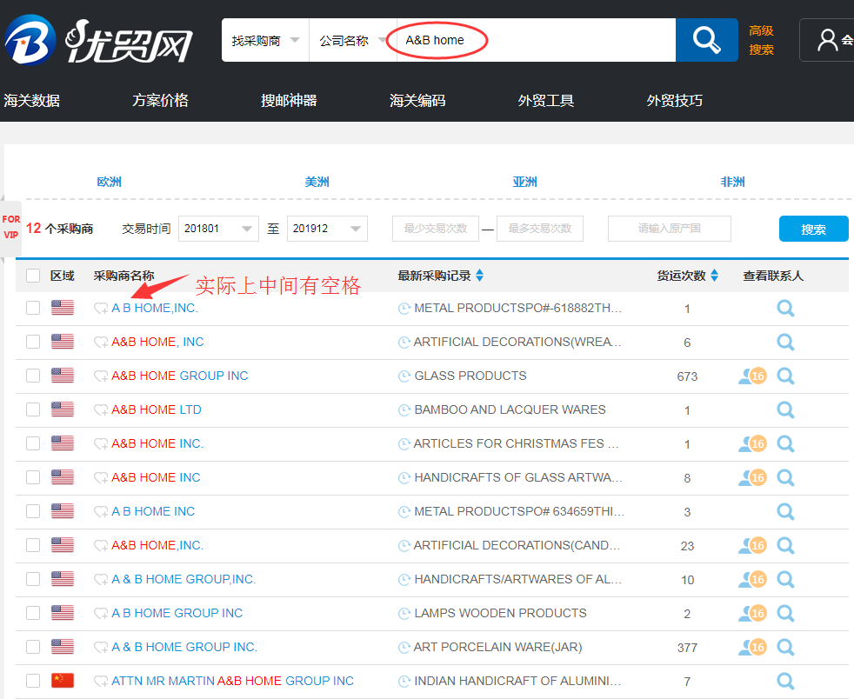
Task: Open the 外贸技巧 menu
Action: click(x=674, y=100)
